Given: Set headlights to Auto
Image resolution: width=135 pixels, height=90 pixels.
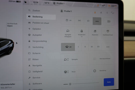Looking at the screenshot, I should click(x=97, y=21).
